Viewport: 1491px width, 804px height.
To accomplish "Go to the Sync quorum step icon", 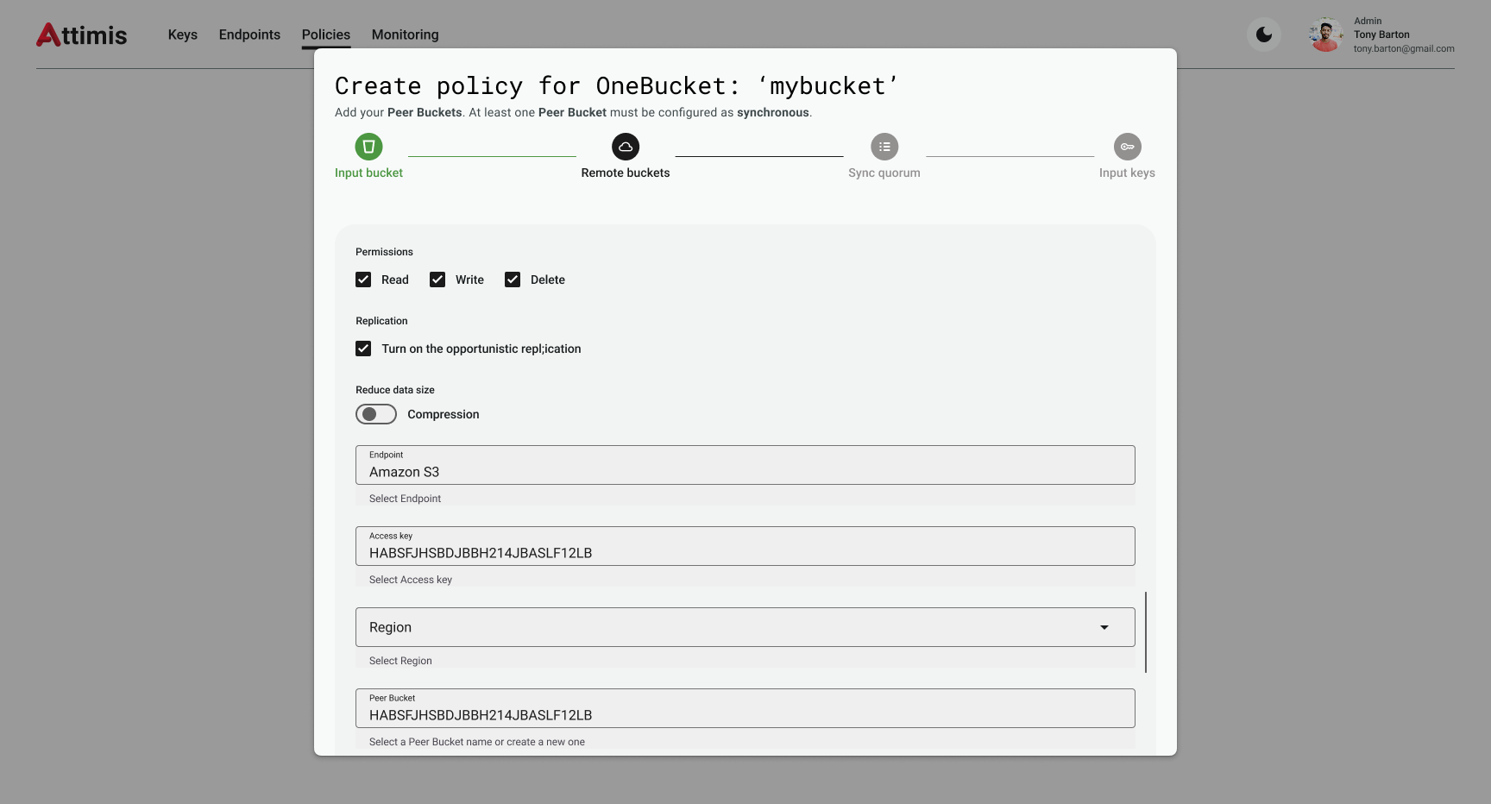I will coord(884,147).
